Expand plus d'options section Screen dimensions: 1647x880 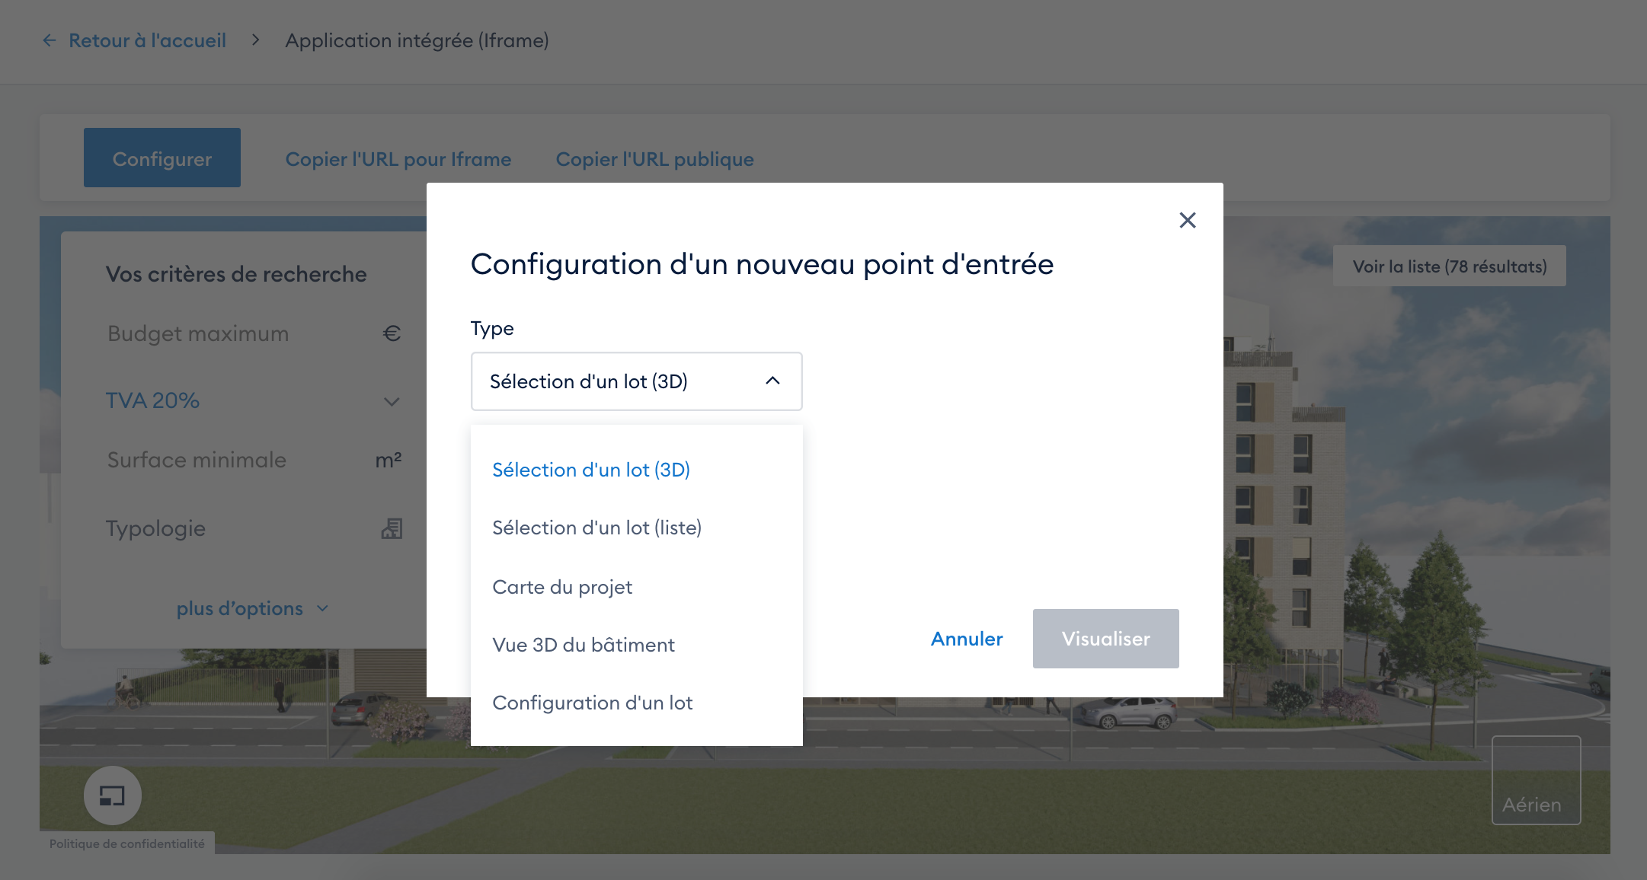[x=251, y=608]
